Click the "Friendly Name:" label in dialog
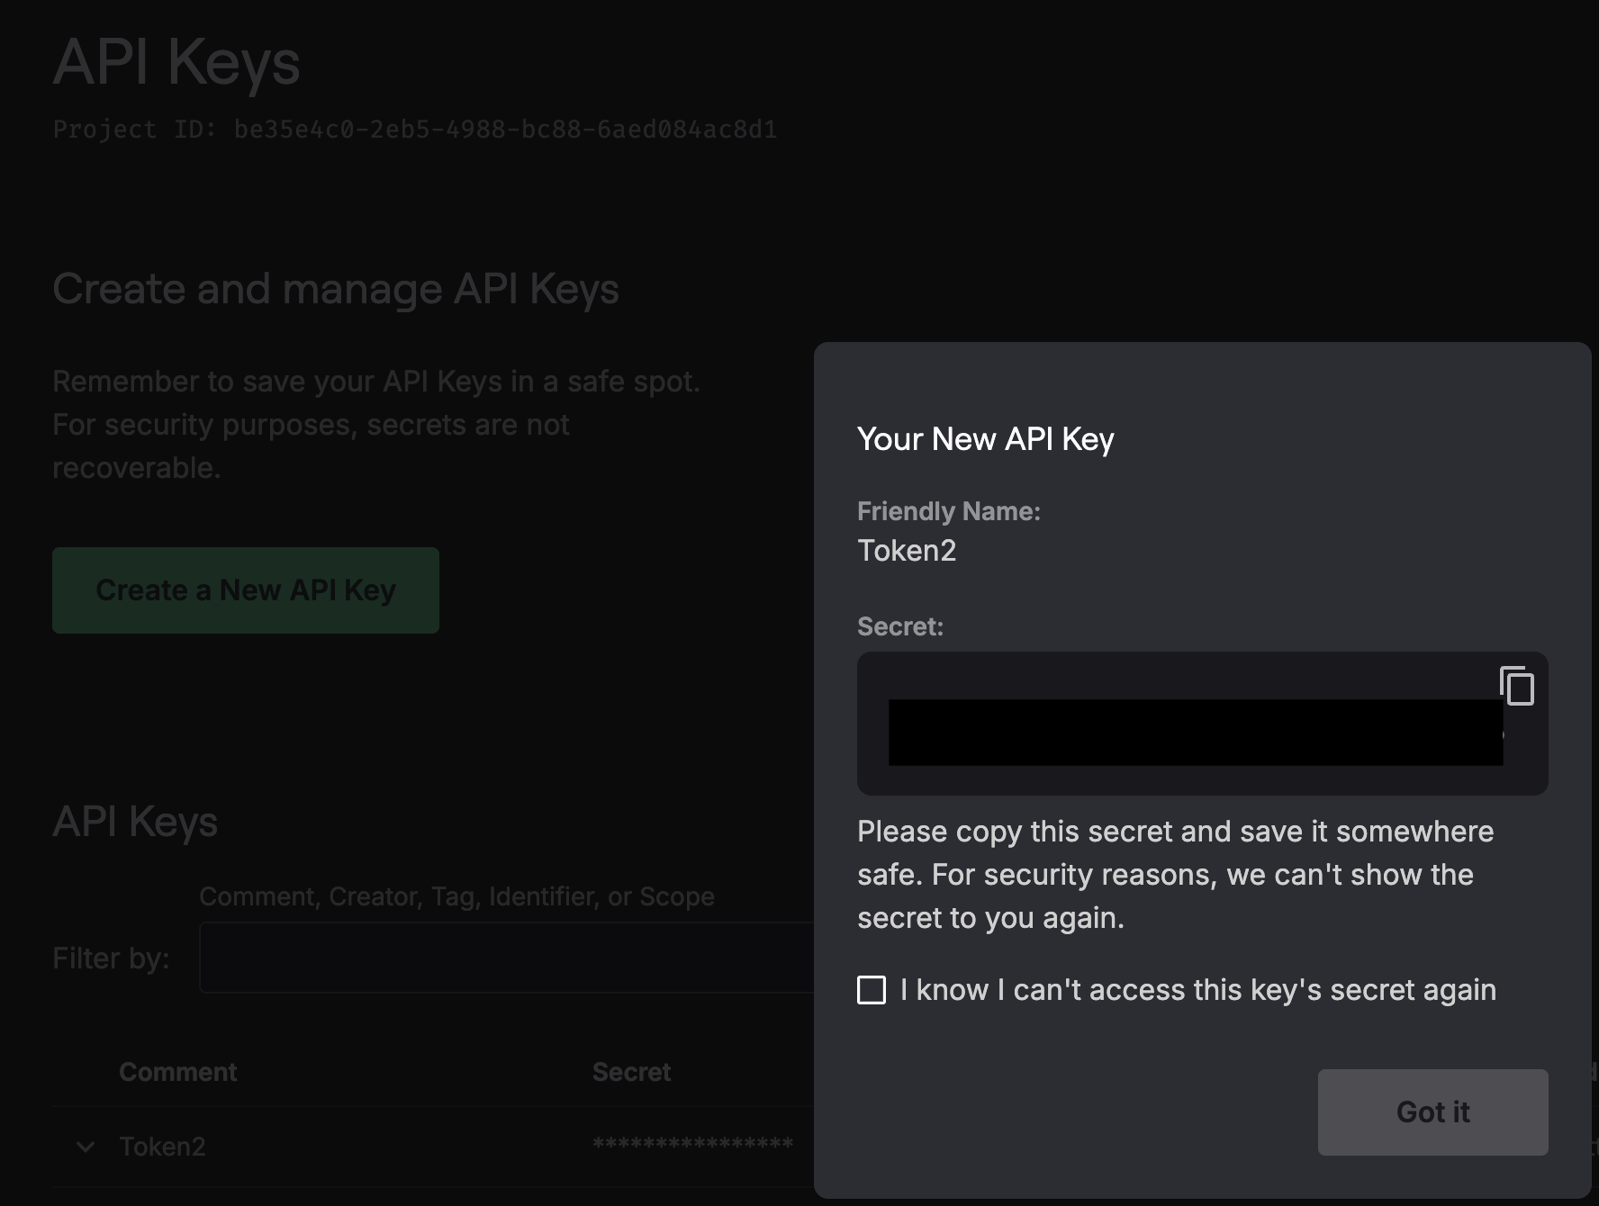 948,511
